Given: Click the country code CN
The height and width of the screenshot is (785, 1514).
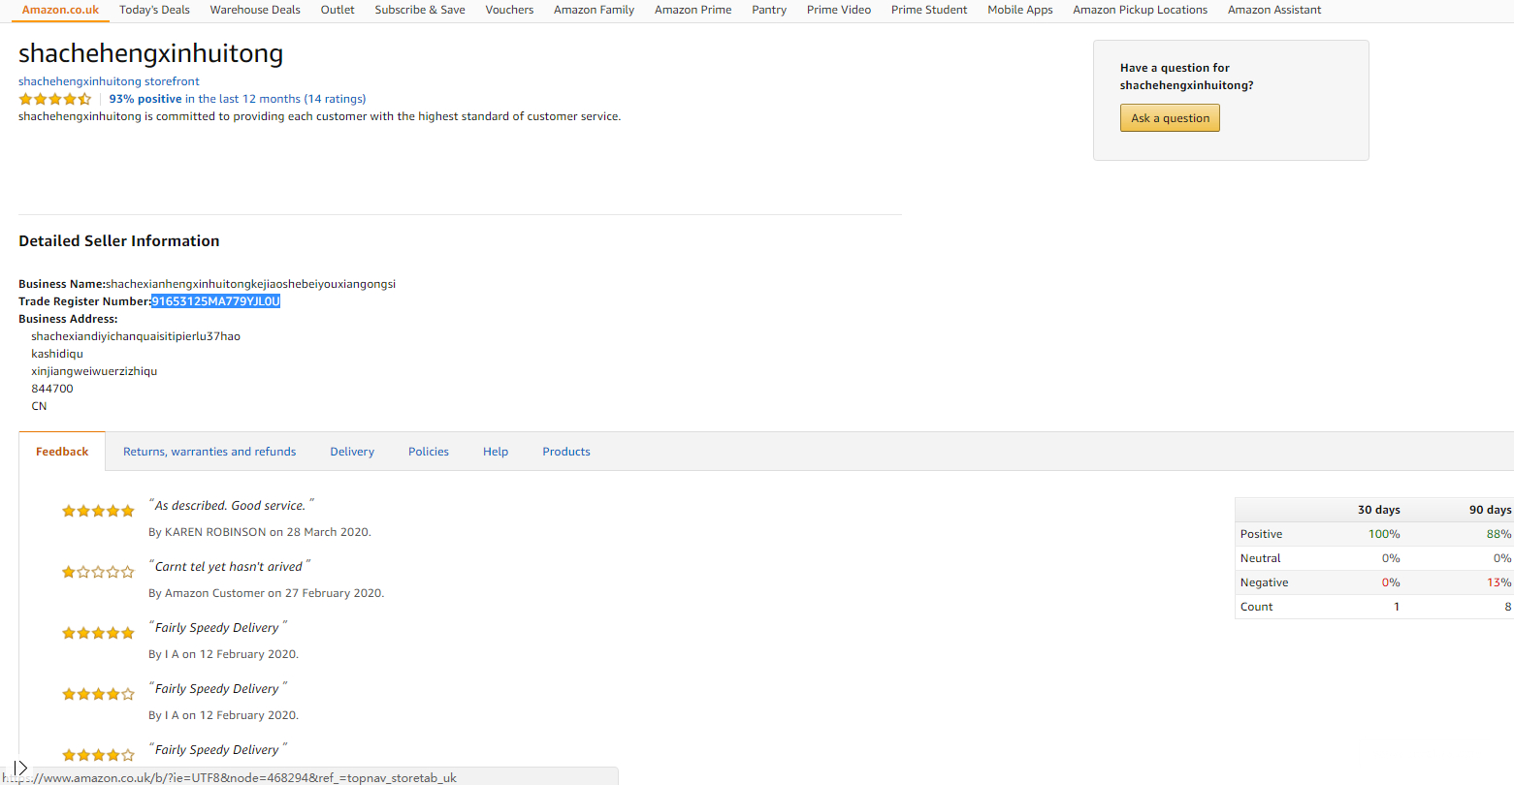Looking at the screenshot, I should [39, 406].
